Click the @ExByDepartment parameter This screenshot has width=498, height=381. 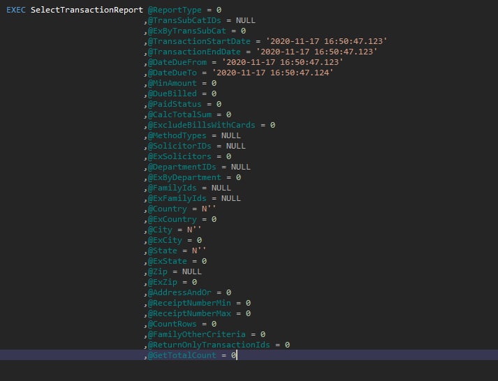point(184,177)
